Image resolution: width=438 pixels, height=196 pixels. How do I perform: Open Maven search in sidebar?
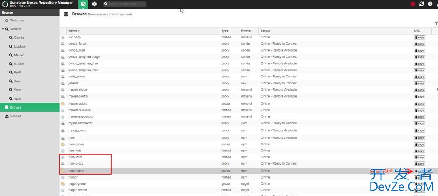click(19, 55)
